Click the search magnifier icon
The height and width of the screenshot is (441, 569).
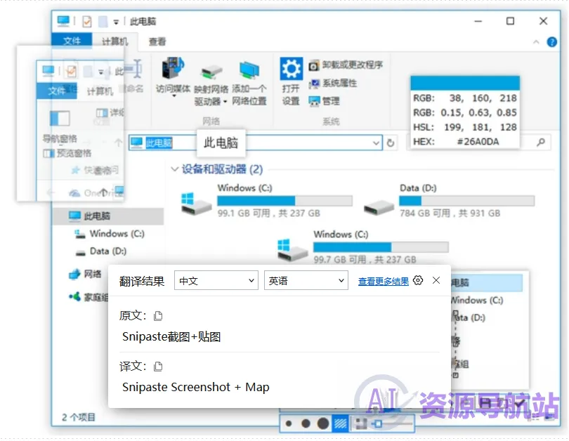click(541, 142)
